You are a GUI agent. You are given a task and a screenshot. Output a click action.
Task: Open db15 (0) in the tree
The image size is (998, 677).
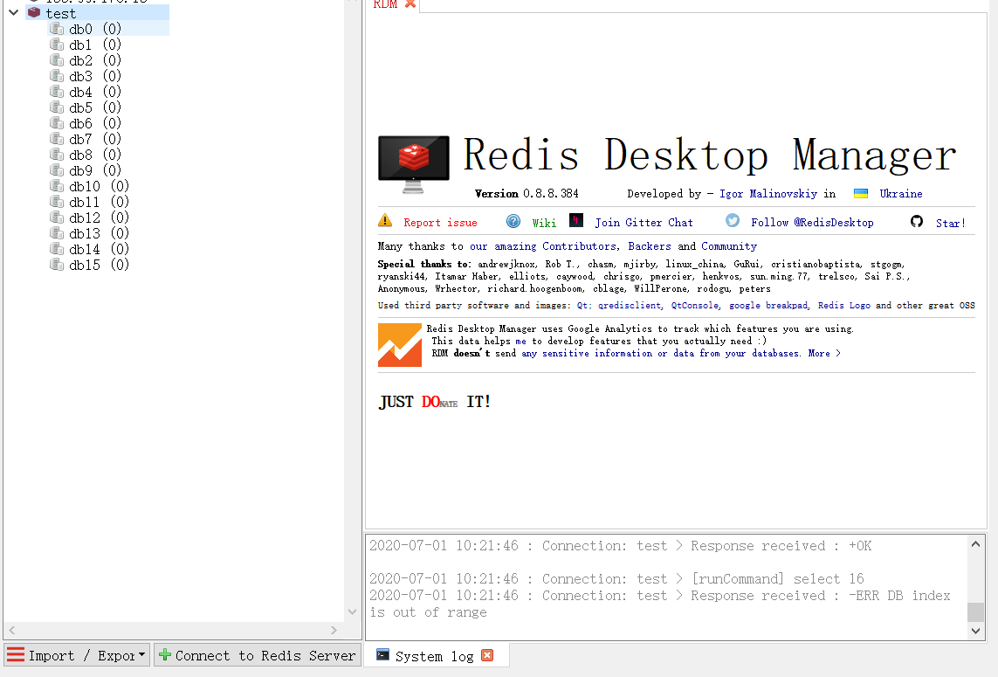pos(99,265)
